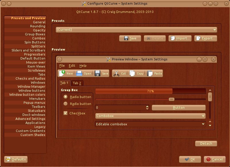Viewport: 230px width, 167px height.
Task: Open the Group Boxes settings page
Action: [25, 34]
